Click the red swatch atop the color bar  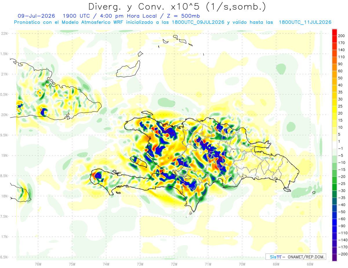pos(334,32)
